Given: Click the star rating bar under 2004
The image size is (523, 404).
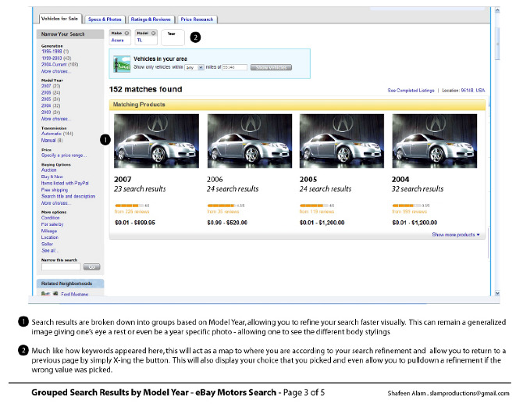Looking at the screenshot, I should pyautogui.click(x=407, y=206).
